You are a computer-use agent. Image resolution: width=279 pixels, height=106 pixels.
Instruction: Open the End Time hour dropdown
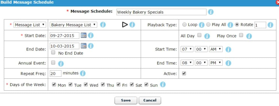tap(187, 63)
